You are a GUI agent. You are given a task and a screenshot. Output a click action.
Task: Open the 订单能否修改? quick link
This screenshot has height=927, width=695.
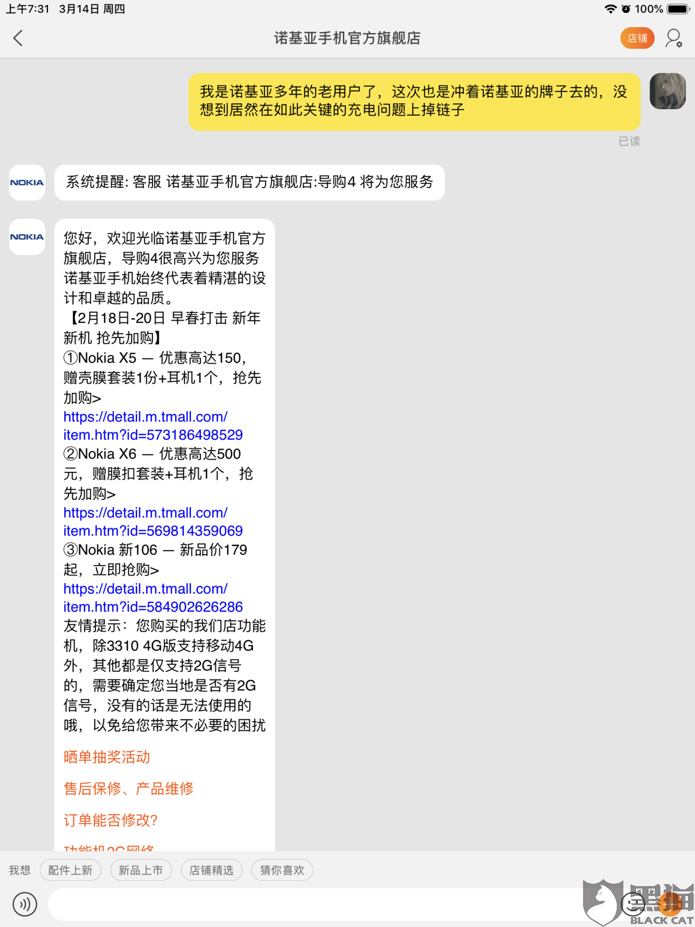110,820
